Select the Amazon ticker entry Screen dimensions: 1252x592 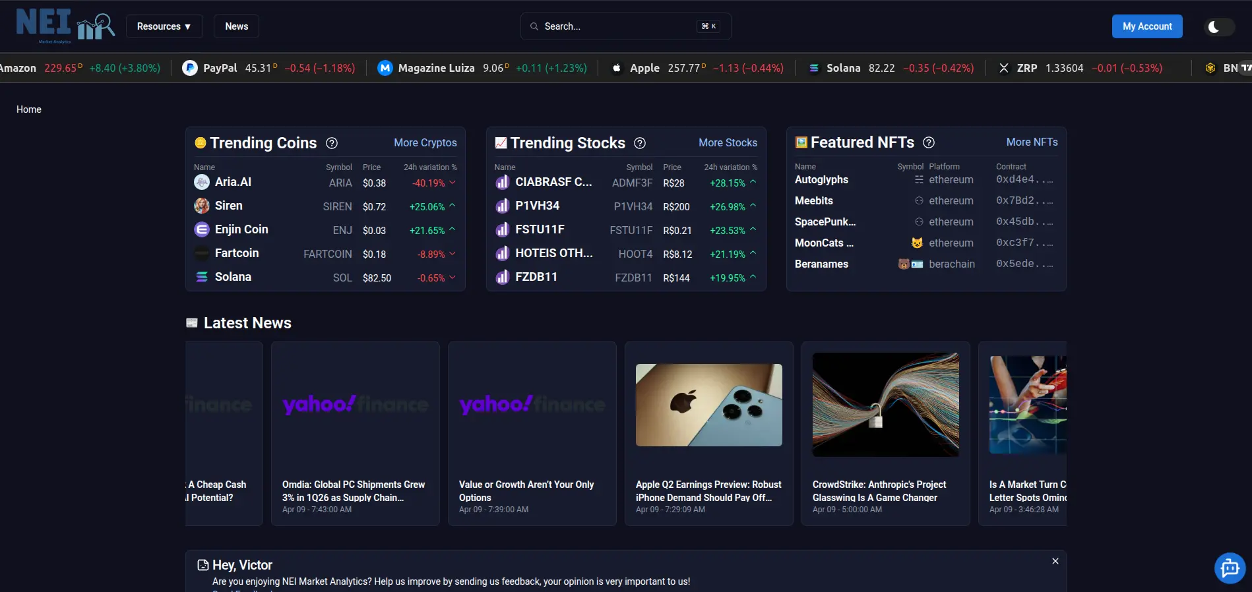click(x=80, y=68)
